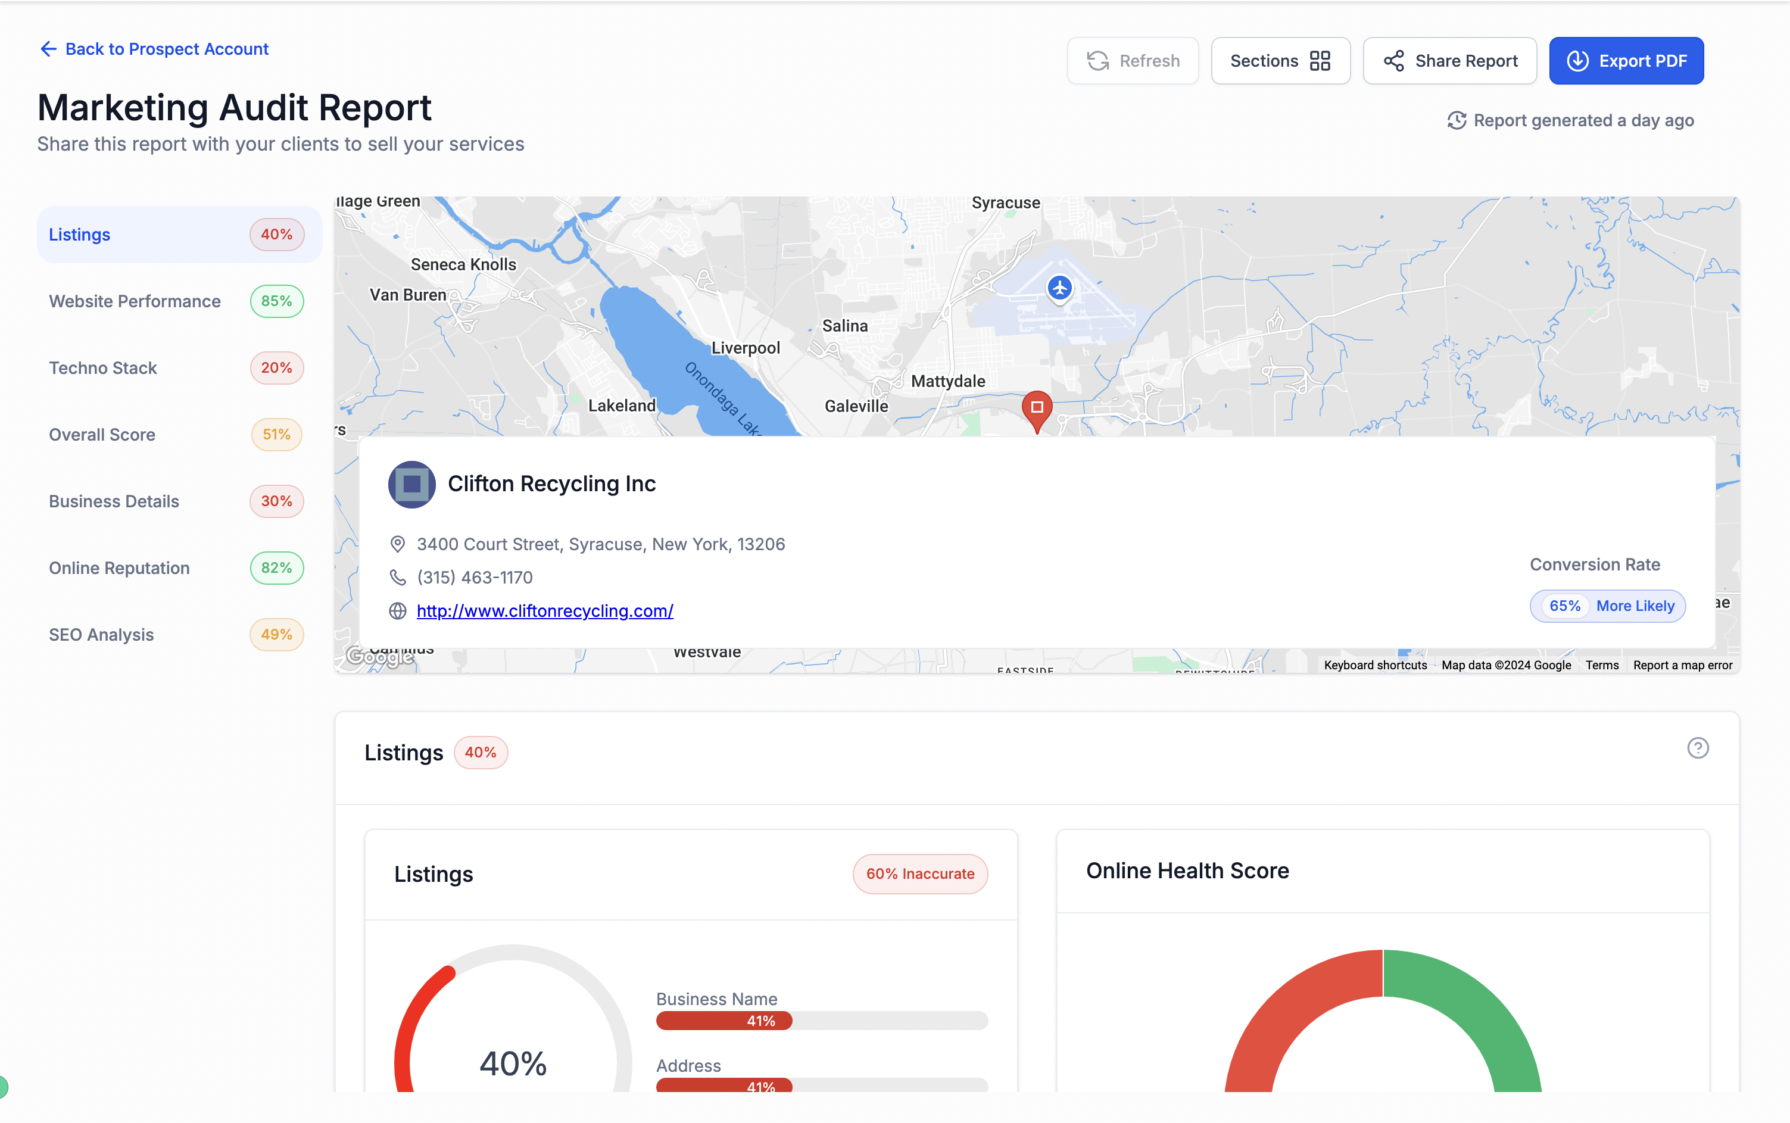Screen dimensions: 1790x1123
Task: Click the Share Report button
Action: (1449, 61)
